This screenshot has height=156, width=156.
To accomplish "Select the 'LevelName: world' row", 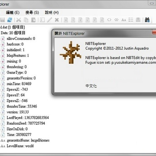I will coord(20,146).
